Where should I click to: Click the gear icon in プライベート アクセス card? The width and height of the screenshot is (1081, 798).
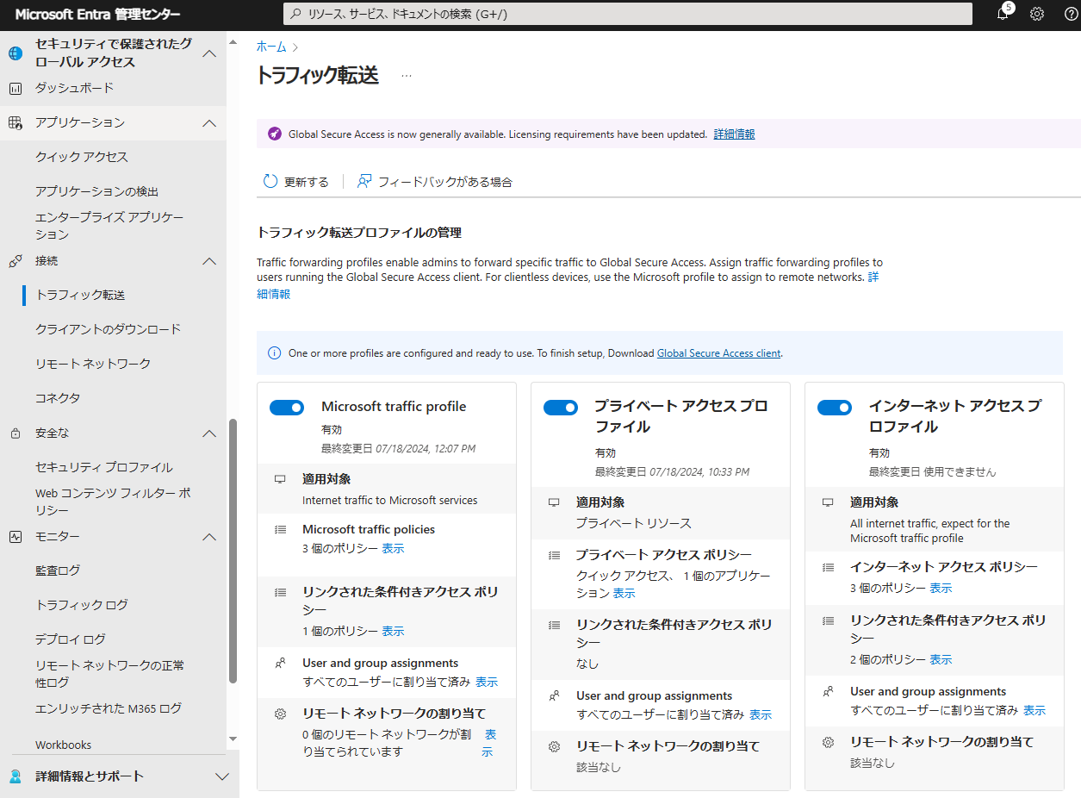click(x=554, y=746)
